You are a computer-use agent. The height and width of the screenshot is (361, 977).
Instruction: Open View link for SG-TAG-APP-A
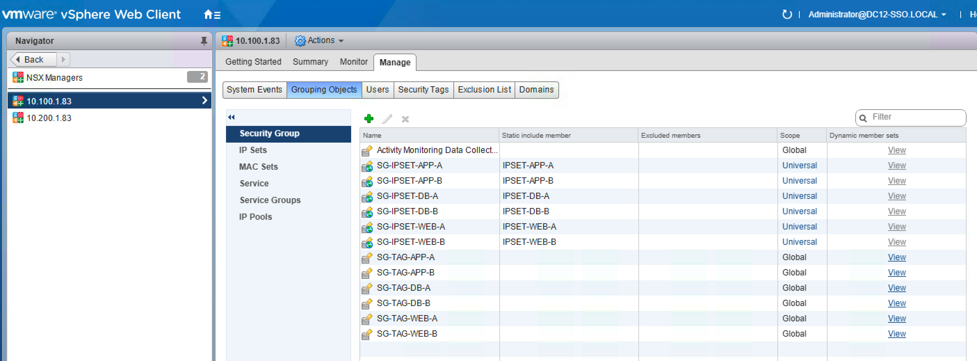pos(896,257)
